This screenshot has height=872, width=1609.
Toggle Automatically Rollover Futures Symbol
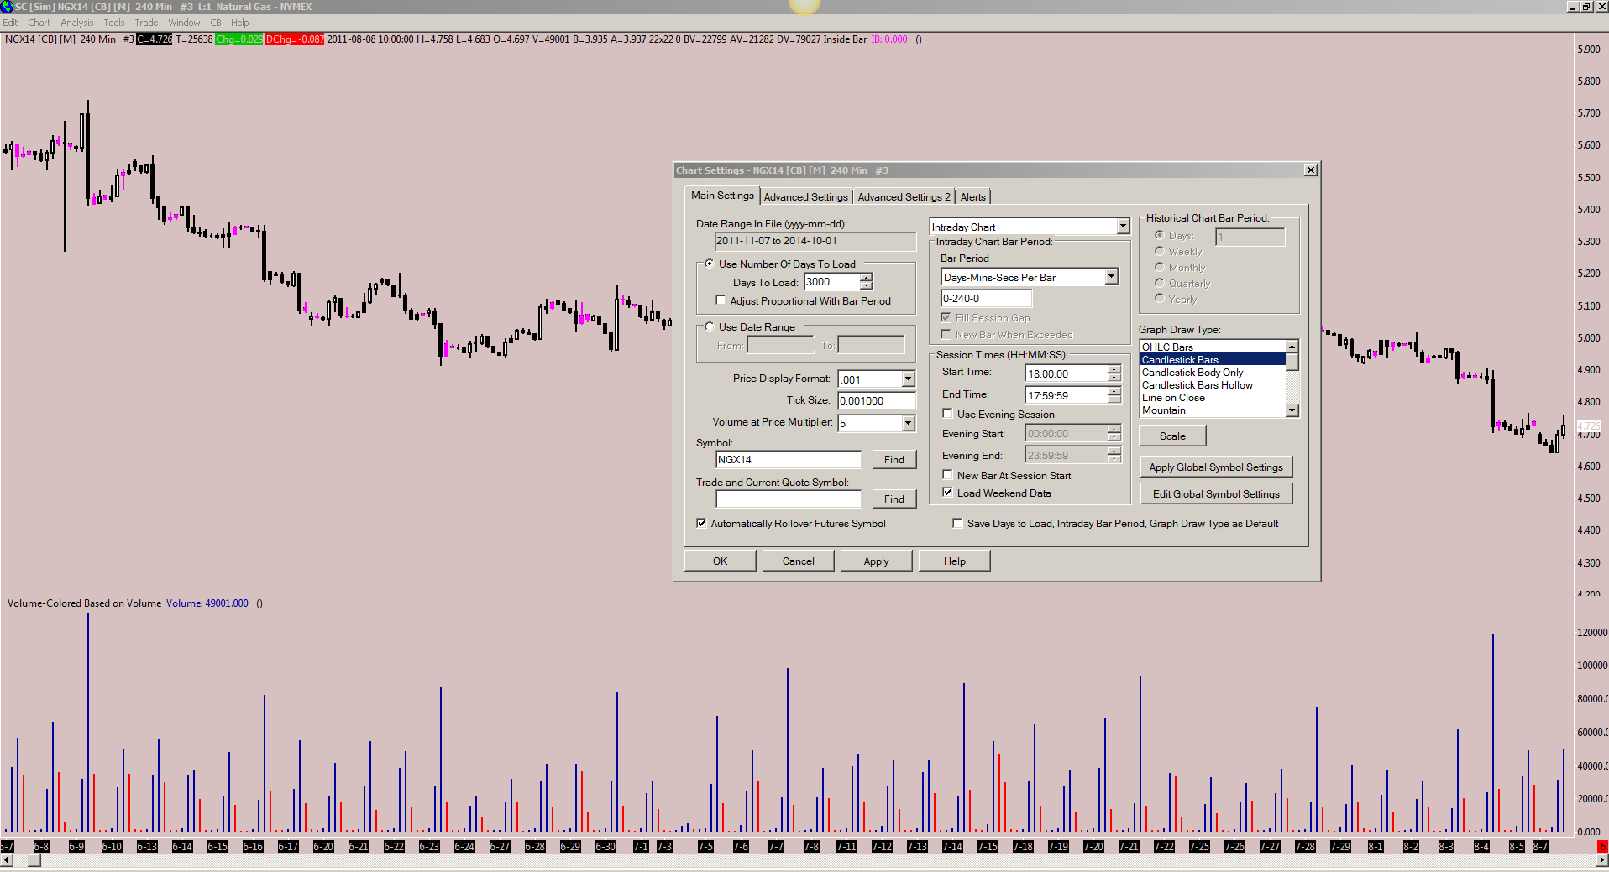[701, 523]
